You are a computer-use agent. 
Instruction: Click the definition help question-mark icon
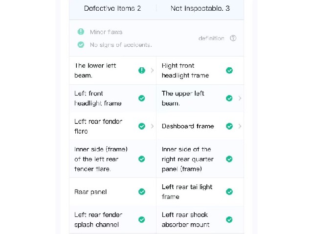[x=233, y=38]
